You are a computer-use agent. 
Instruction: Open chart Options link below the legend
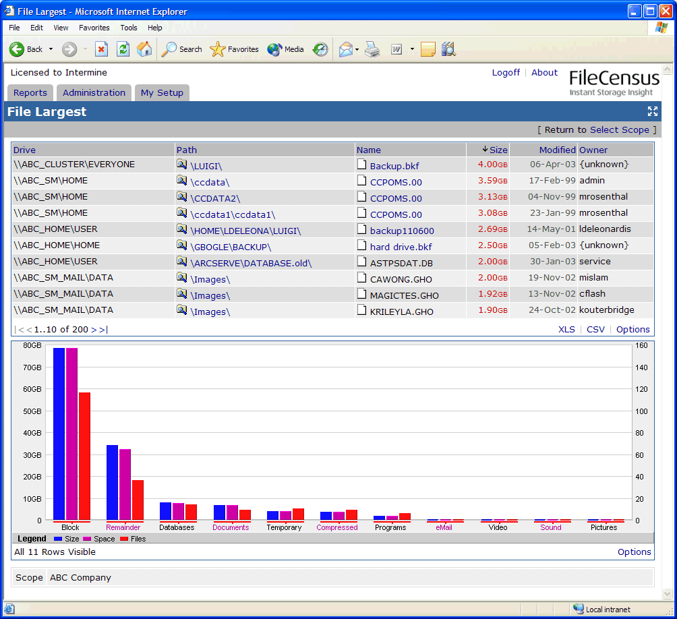(x=634, y=552)
